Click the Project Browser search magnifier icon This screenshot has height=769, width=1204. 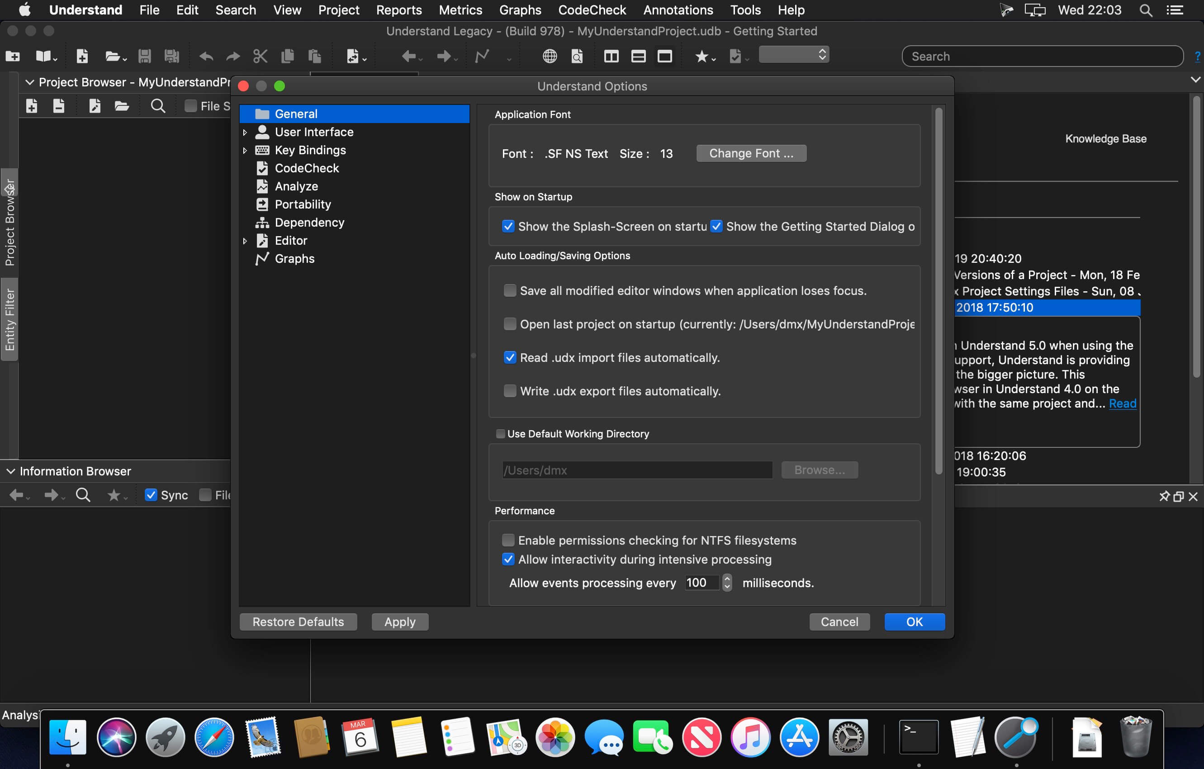158,105
